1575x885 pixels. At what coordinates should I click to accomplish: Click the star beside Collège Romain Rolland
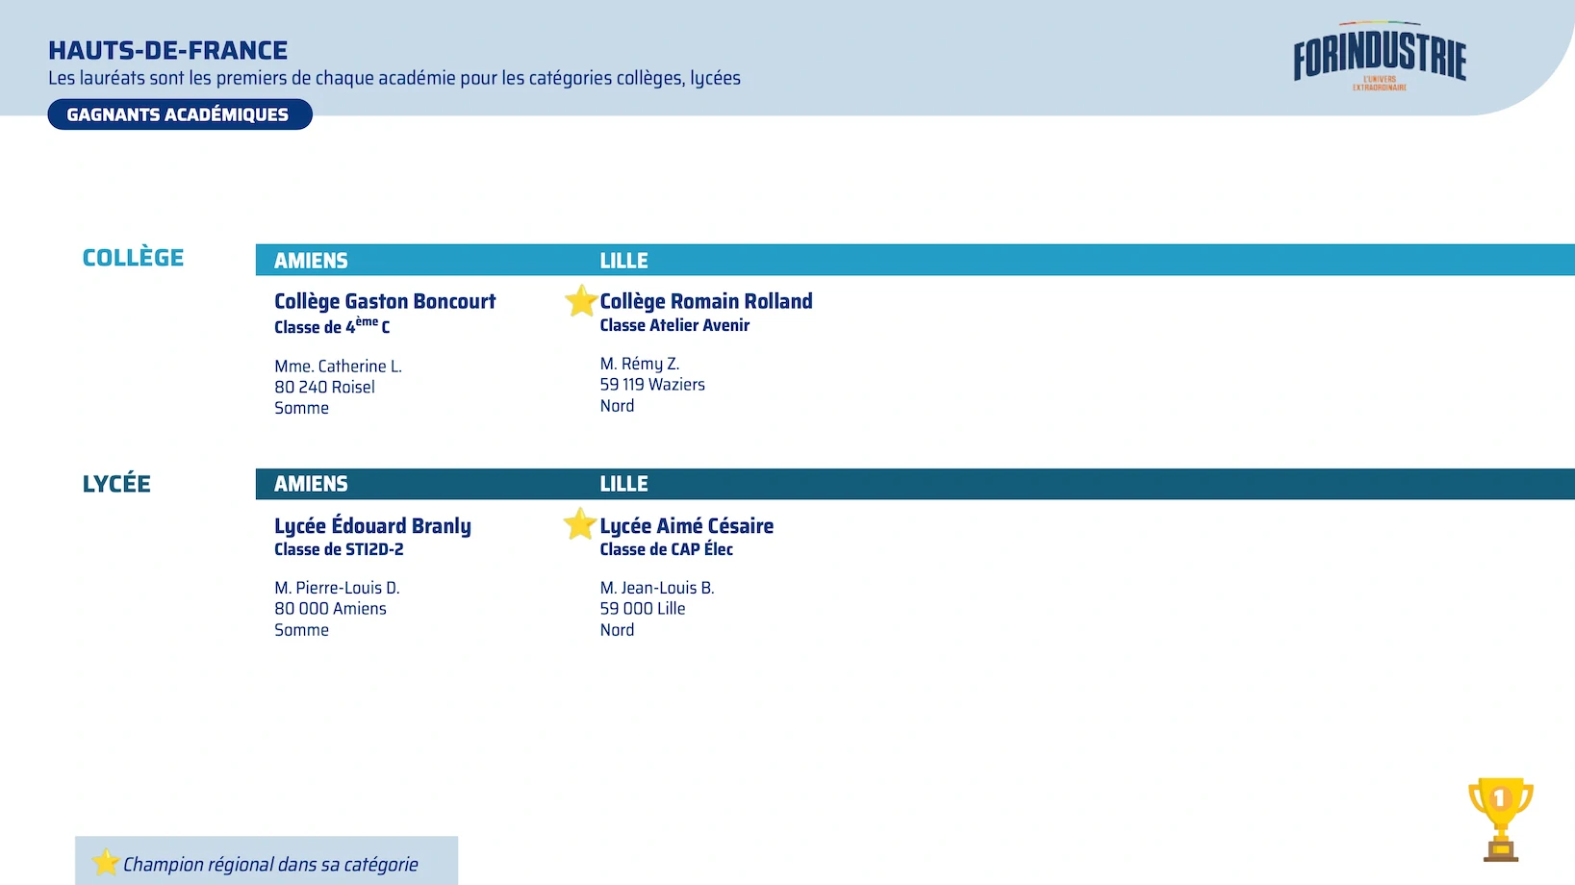pyautogui.click(x=581, y=301)
